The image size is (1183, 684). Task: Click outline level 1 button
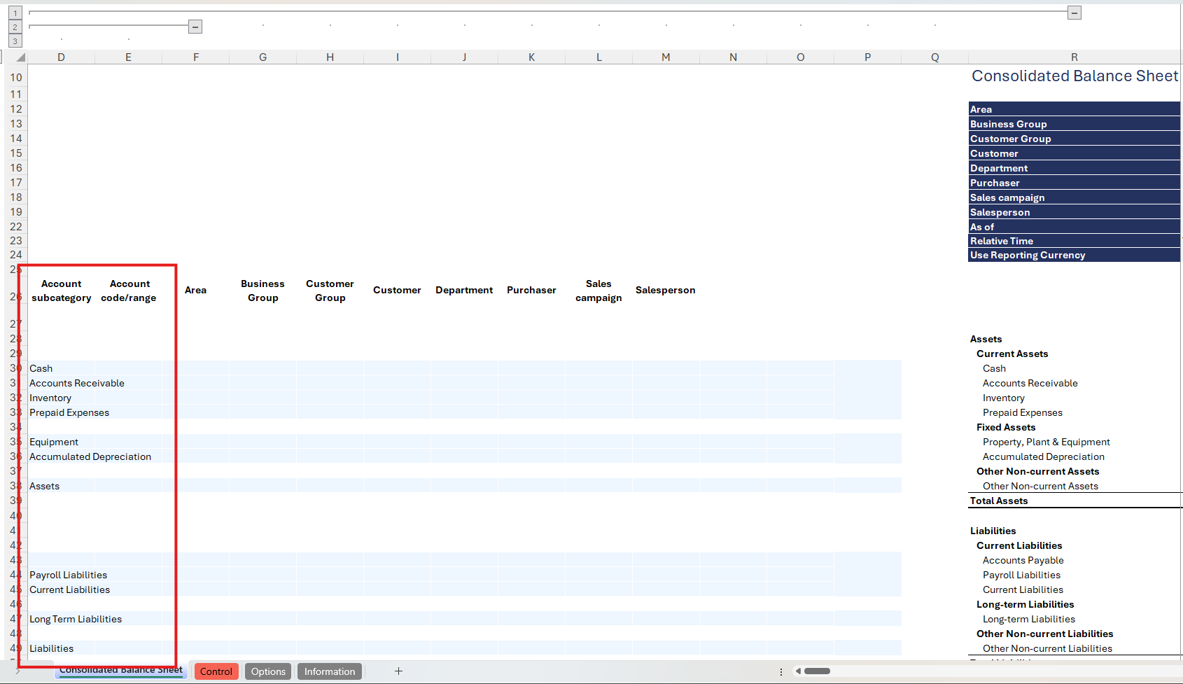pyautogui.click(x=15, y=13)
